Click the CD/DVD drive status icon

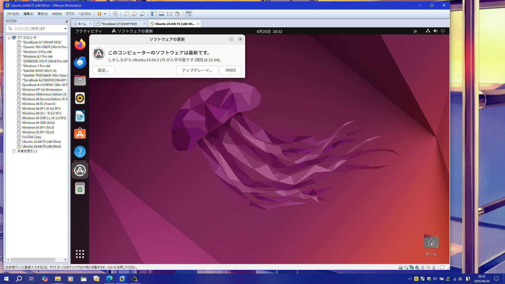point(406,267)
